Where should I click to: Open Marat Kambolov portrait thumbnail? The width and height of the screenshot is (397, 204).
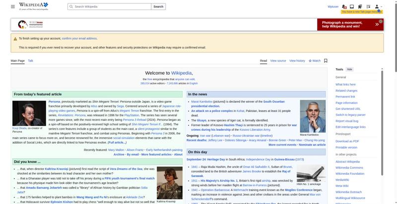[x=313, y=116]
